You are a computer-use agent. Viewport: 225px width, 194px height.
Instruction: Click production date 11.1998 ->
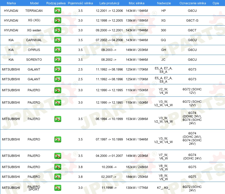(x=109, y=188)
